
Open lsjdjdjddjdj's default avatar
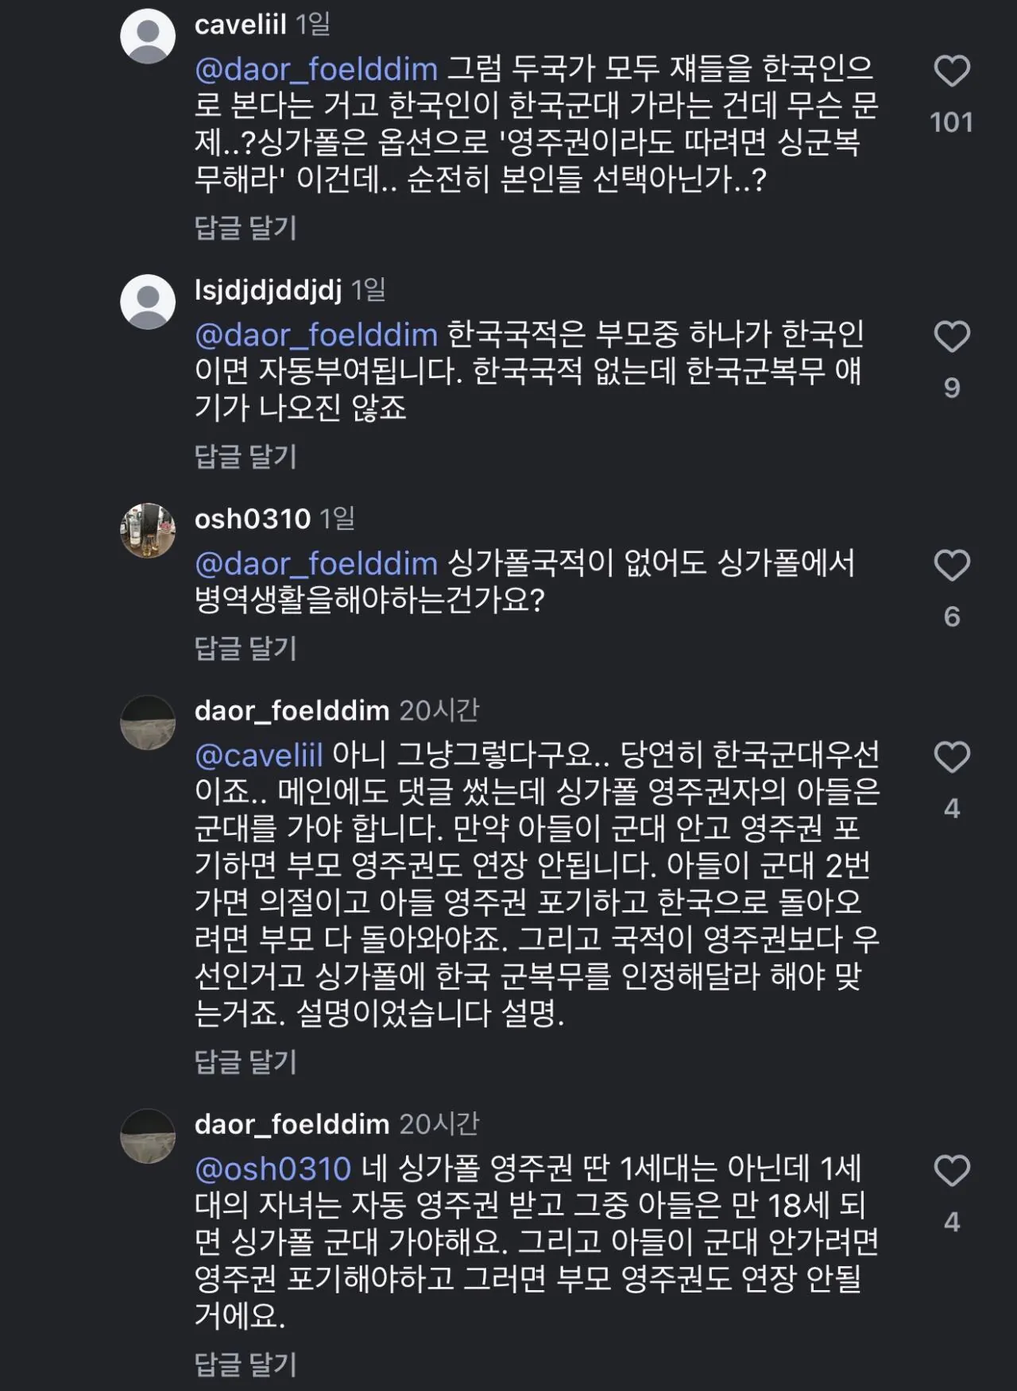coord(148,302)
